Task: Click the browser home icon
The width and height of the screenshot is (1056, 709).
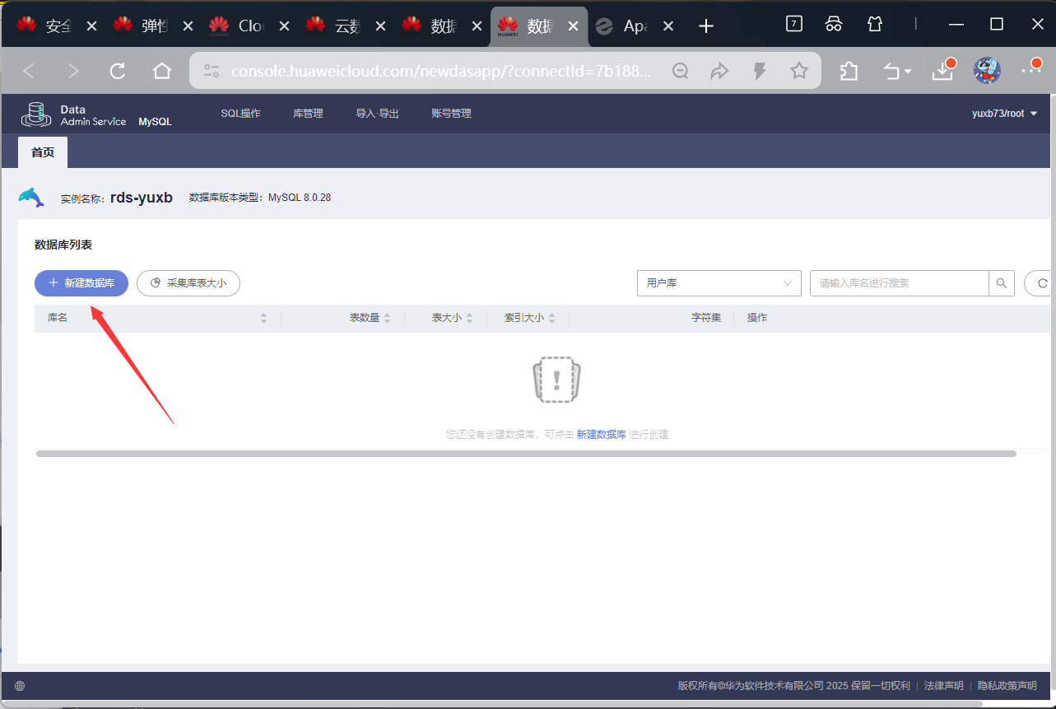Action: pyautogui.click(x=162, y=72)
